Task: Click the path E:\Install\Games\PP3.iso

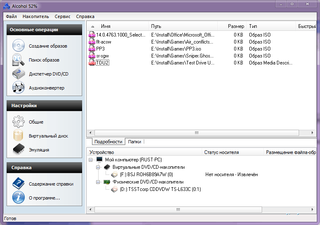Action: point(176,49)
